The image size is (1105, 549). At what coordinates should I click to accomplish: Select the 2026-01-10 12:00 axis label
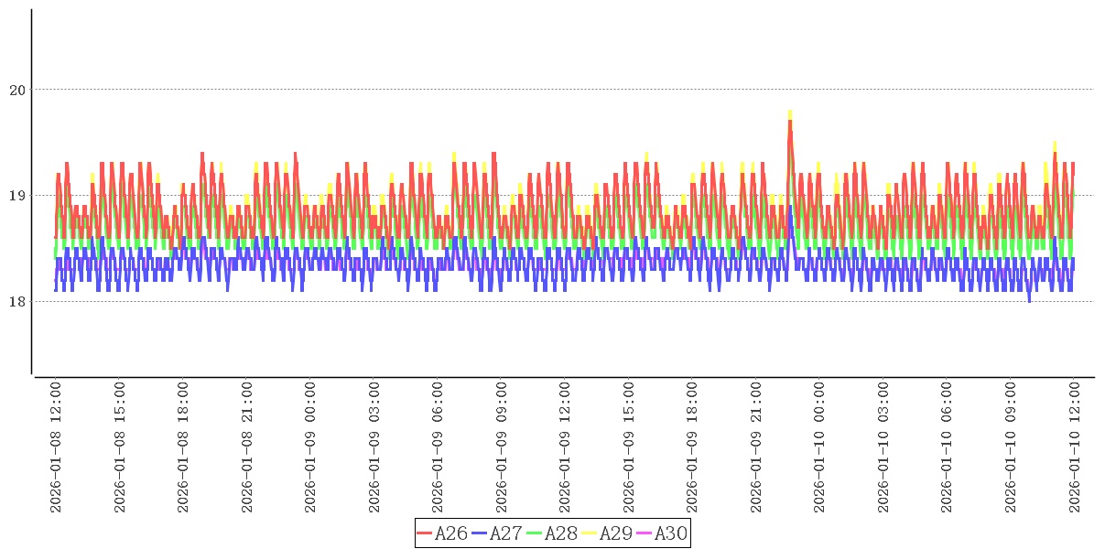[x=1074, y=447]
